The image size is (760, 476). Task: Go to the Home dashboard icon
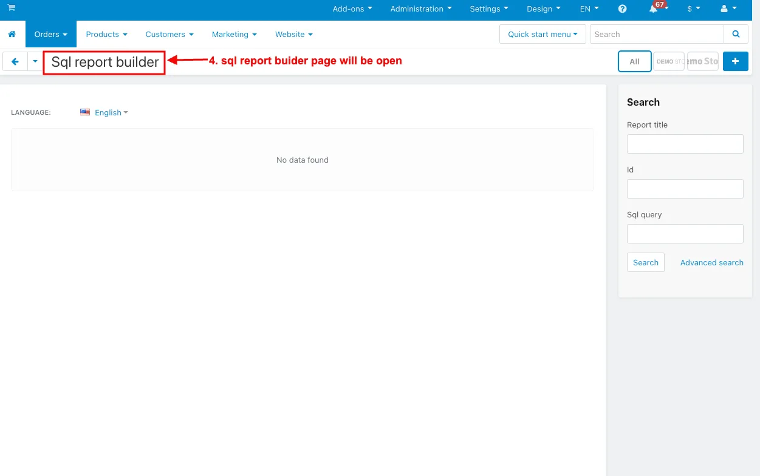click(12, 35)
